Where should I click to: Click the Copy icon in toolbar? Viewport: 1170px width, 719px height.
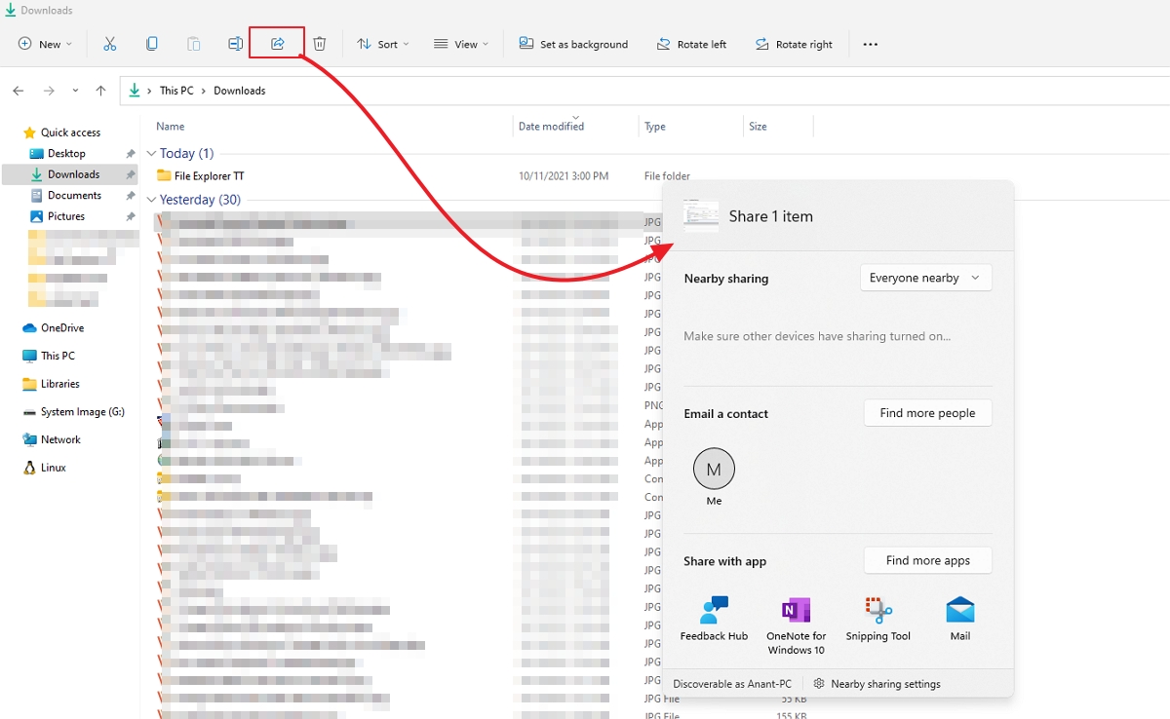152,44
